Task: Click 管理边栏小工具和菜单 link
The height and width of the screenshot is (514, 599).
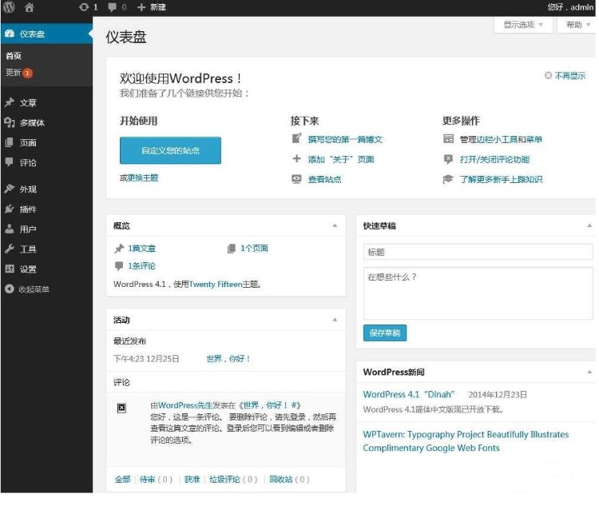Action: tap(501, 140)
